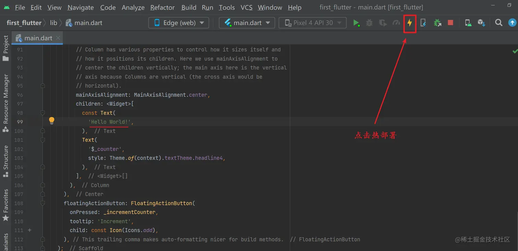This screenshot has height=251, width=518.
Task: Click main.dart breadcrumb in navigation bar
Action: (84, 23)
